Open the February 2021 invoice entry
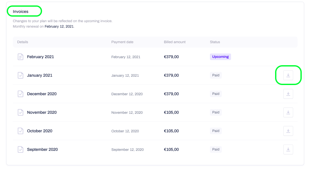The height and width of the screenshot is (171, 312). pyautogui.click(x=40, y=57)
